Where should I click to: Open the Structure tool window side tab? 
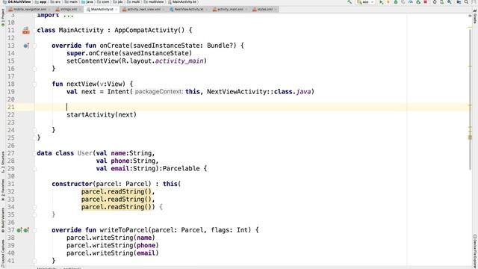click(3, 162)
